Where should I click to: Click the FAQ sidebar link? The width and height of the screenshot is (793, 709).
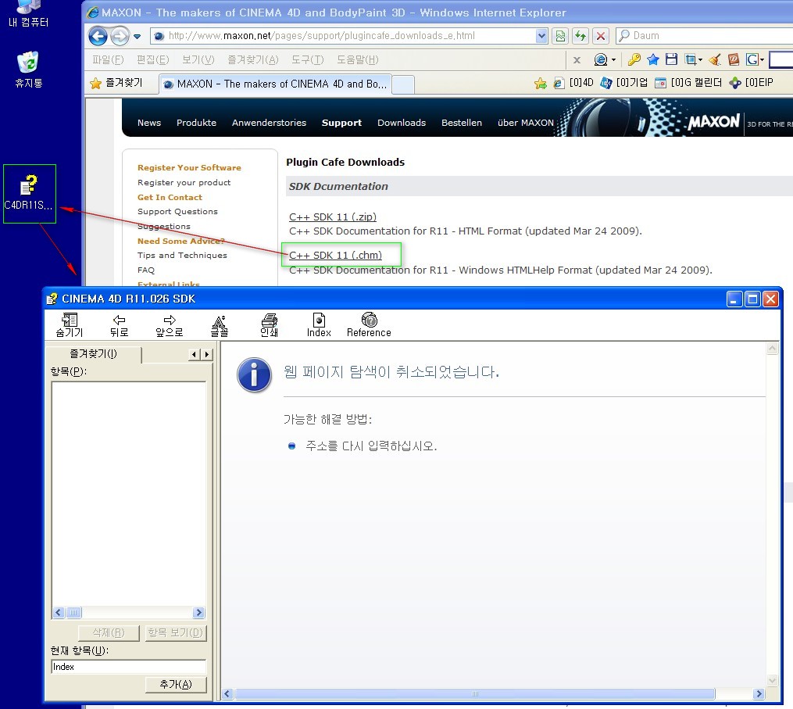click(x=146, y=270)
